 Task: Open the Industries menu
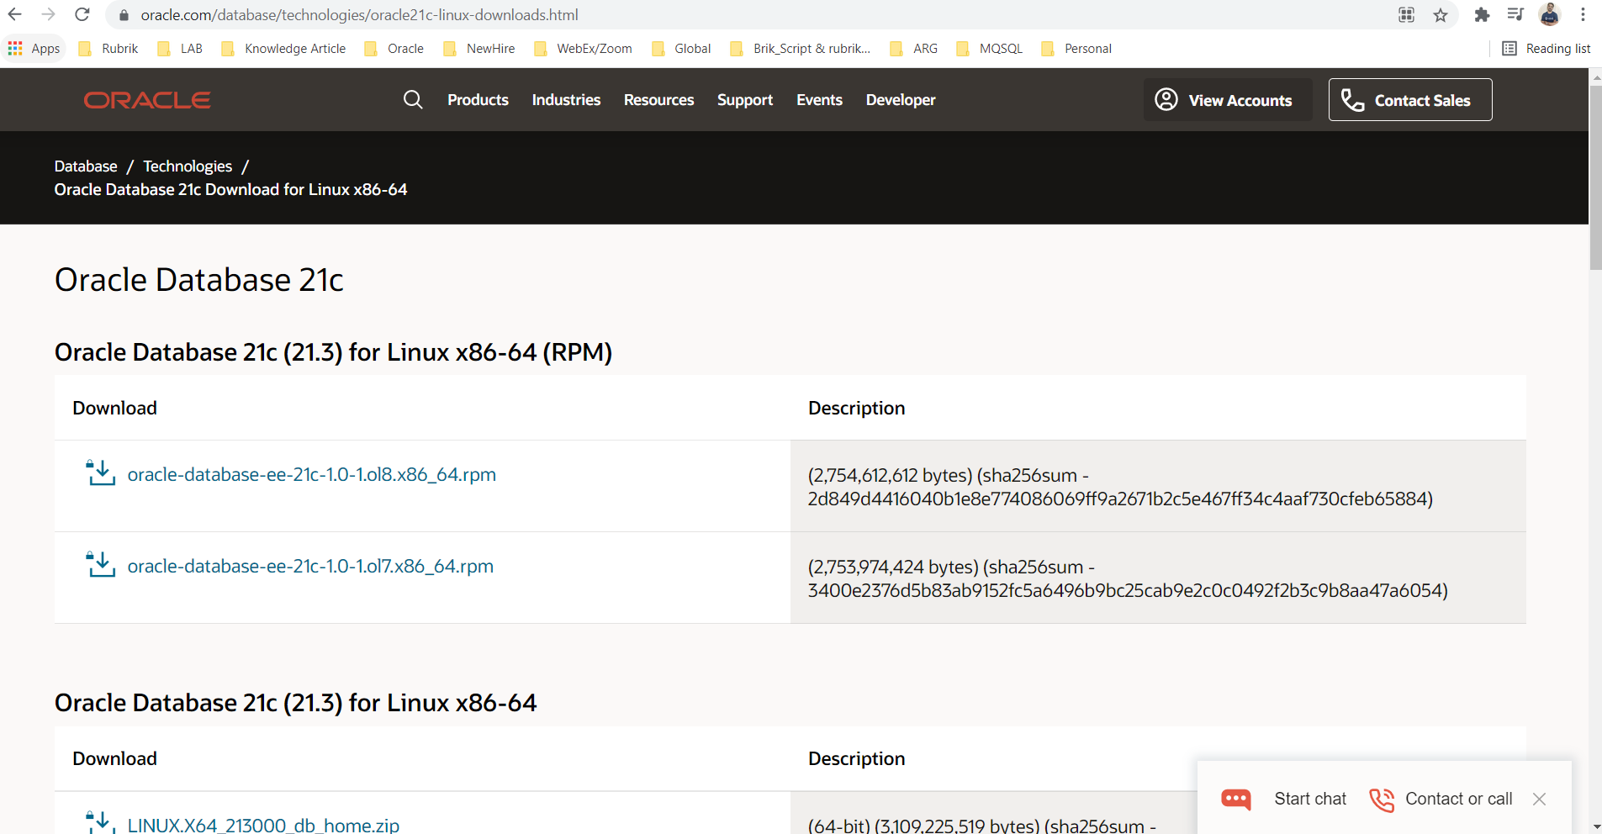point(566,100)
